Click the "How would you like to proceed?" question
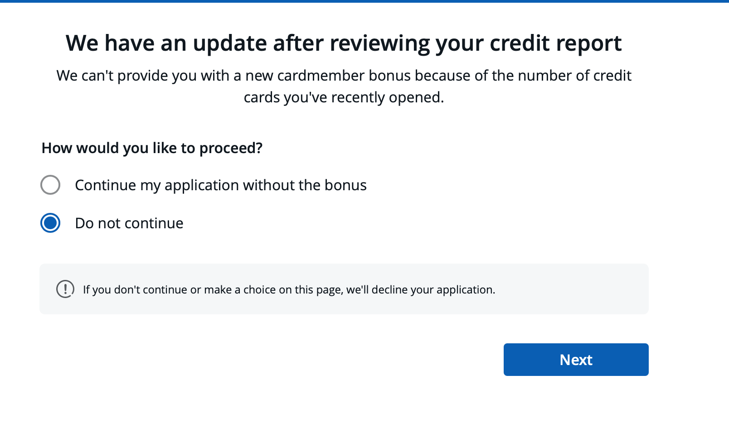Viewport: 729px width, 433px height. coord(152,148)
